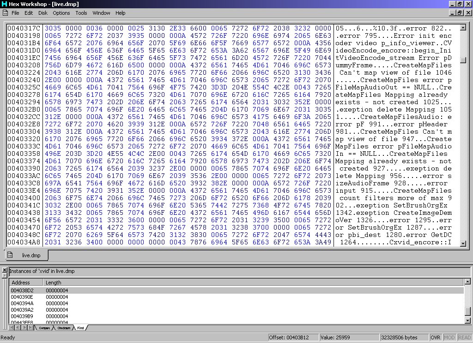Close the Find results panel
The width and height of the screenshot is (473, 343).
[5, 270]
